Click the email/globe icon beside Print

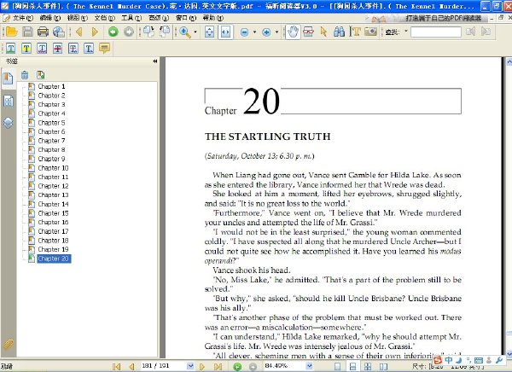coord(59,32)
